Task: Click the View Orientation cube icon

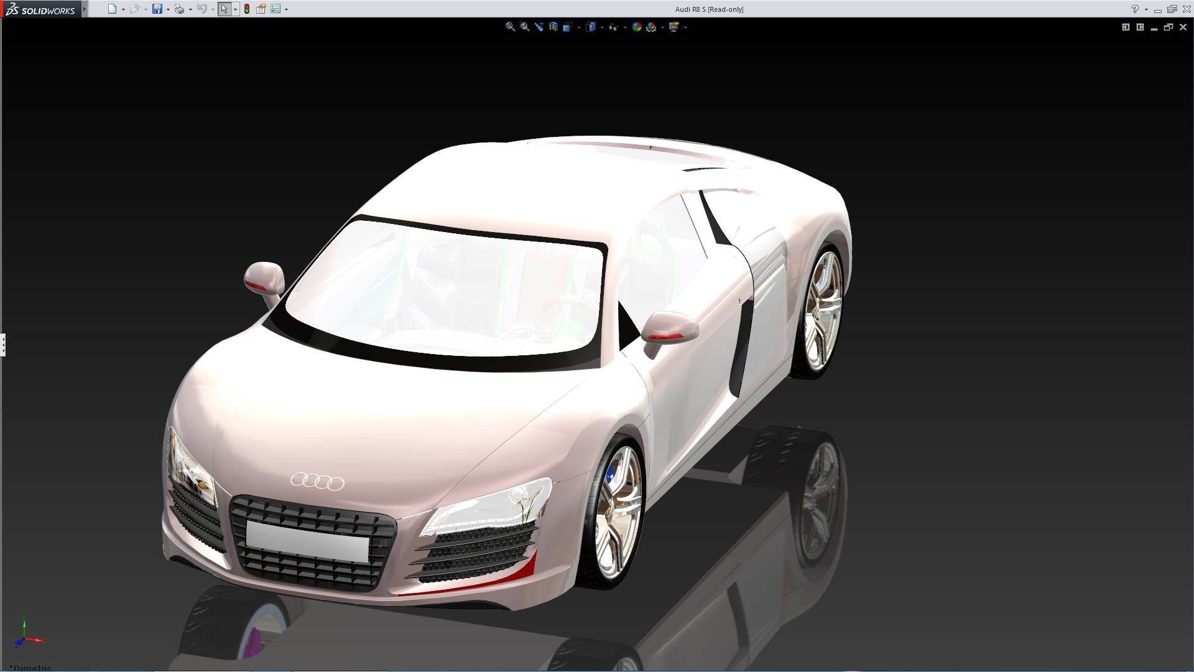Action: (567, 27)
